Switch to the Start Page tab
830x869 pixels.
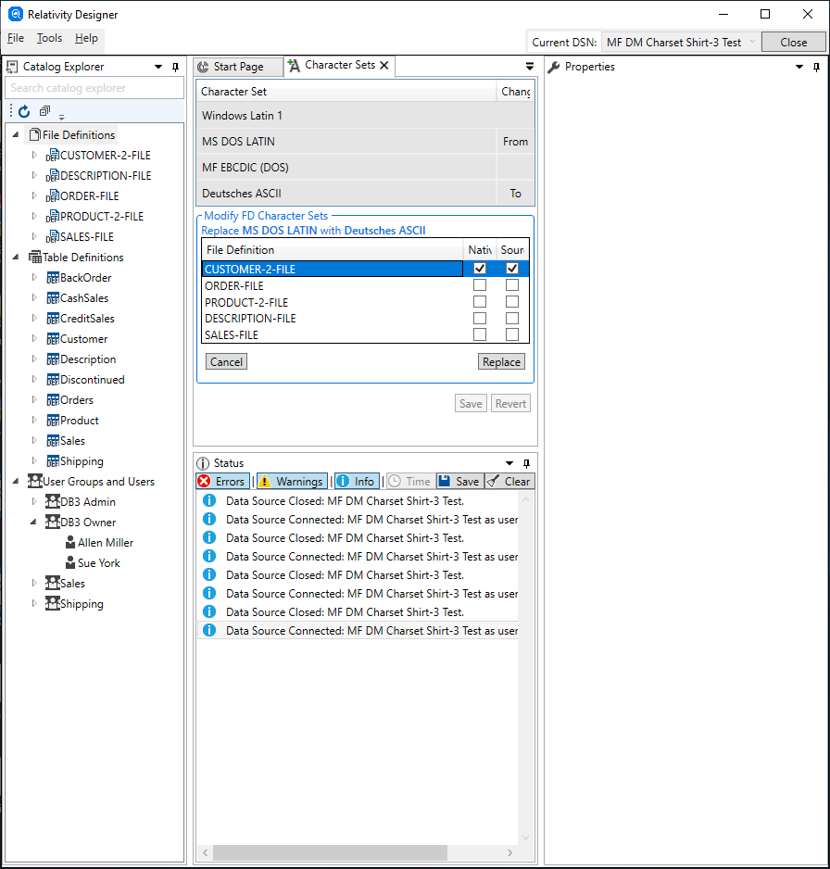[x=238, y=67]
